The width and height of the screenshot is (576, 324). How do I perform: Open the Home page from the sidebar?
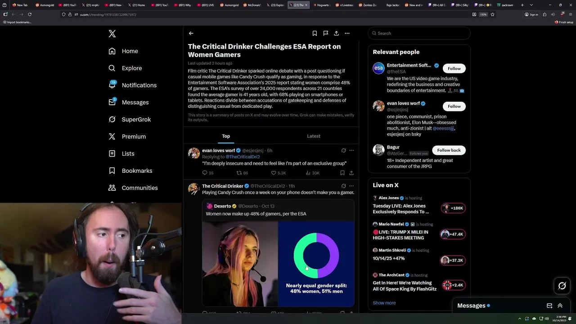click(x=123, y=51)
